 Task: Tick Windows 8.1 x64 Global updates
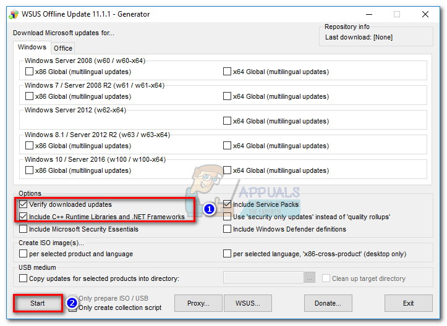click(227, 146)
